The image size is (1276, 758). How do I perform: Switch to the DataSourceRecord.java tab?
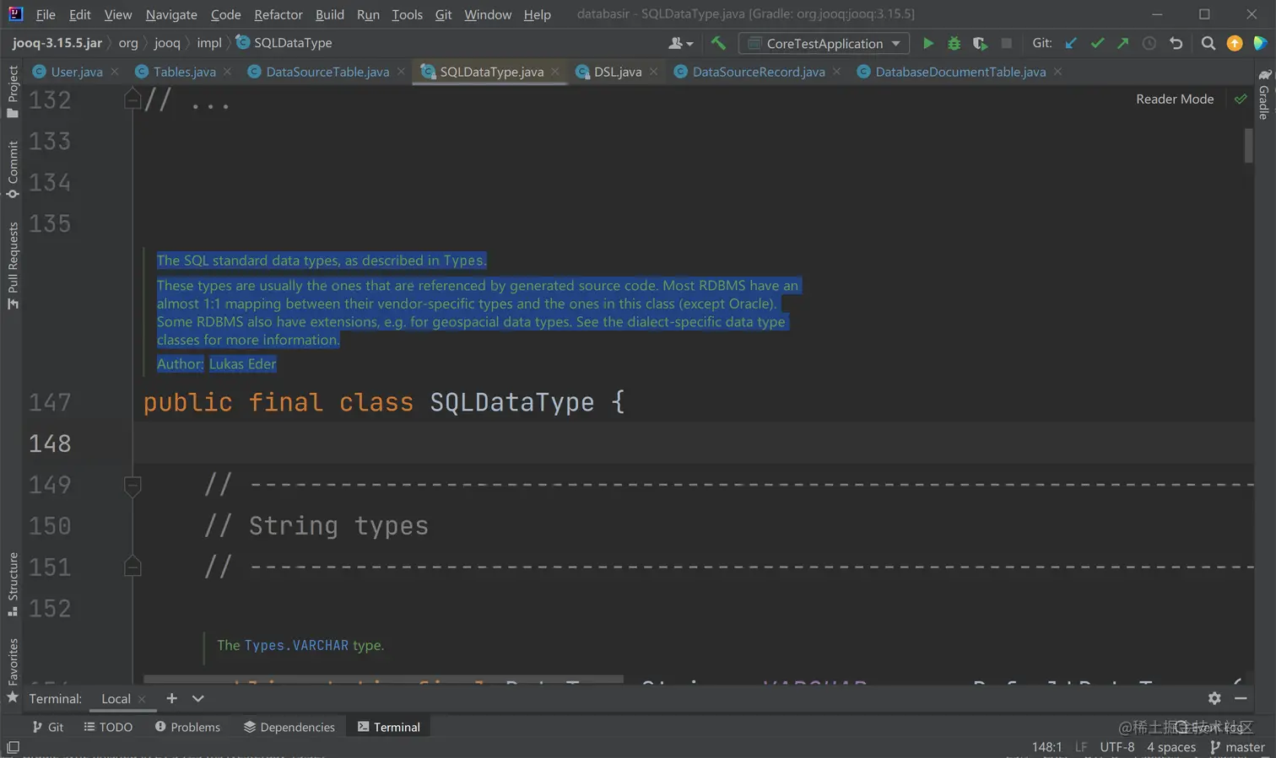click(759, 72)
